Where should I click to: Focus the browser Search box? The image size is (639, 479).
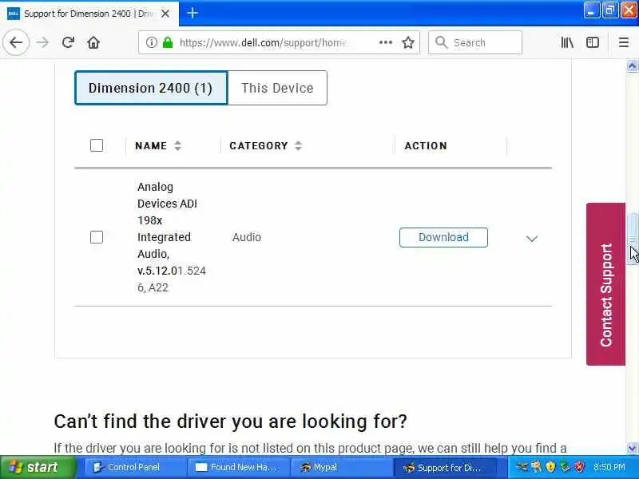click(475, 42)
